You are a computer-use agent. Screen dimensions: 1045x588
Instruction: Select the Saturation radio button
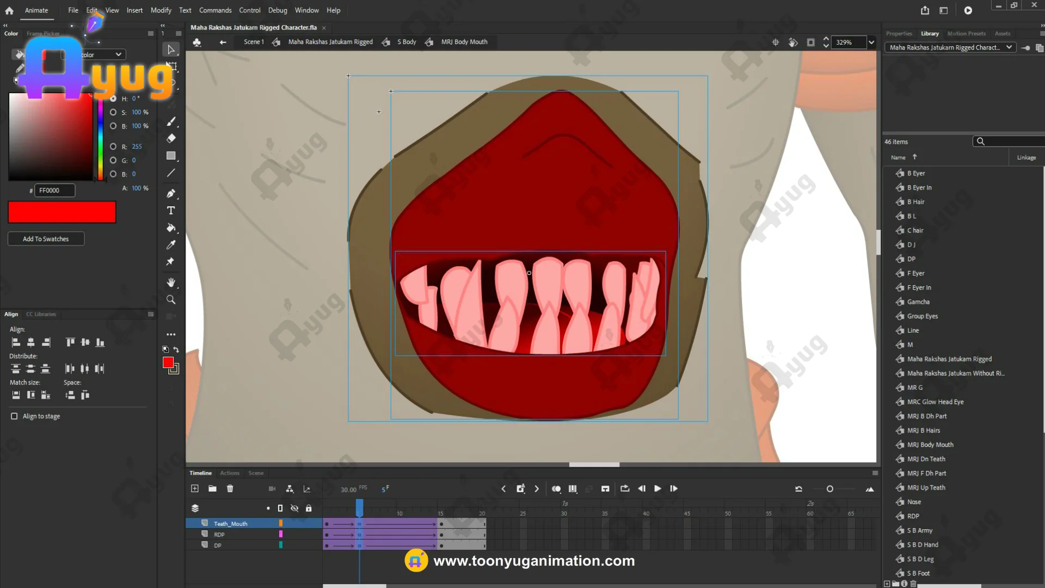pos(113,112)
